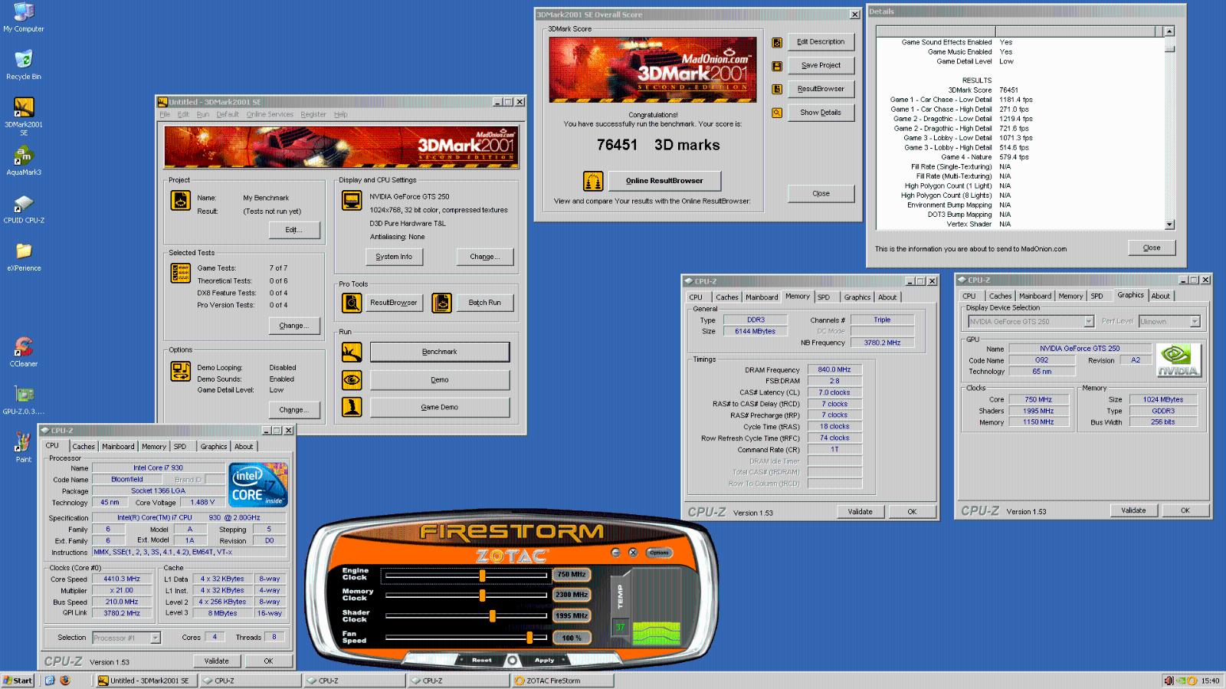Click the Selected Tests checklist icon

(181, 273)
